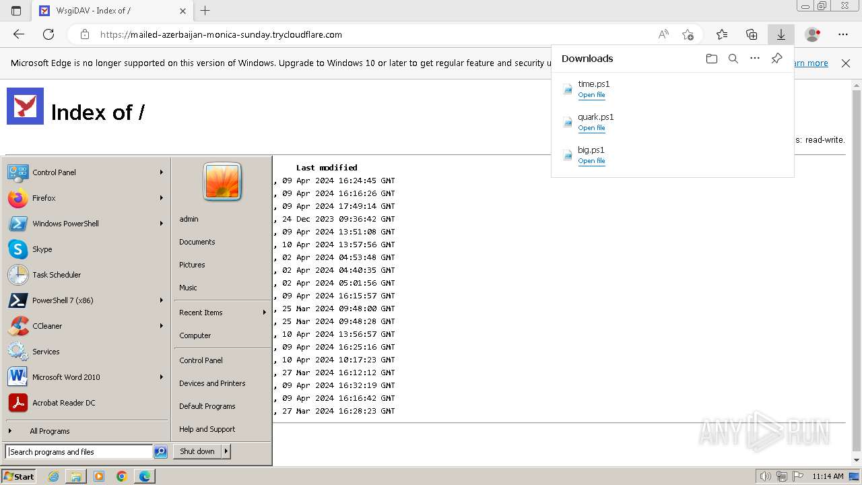This screenshot has width=862, height=485.
Task: Click the Shut down button
Action: 197,451
